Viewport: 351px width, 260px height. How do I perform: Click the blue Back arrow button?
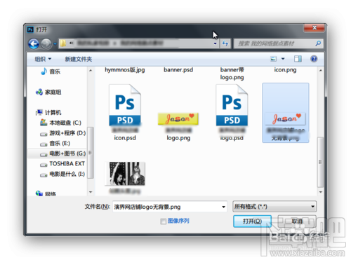(x=34, y=43)
